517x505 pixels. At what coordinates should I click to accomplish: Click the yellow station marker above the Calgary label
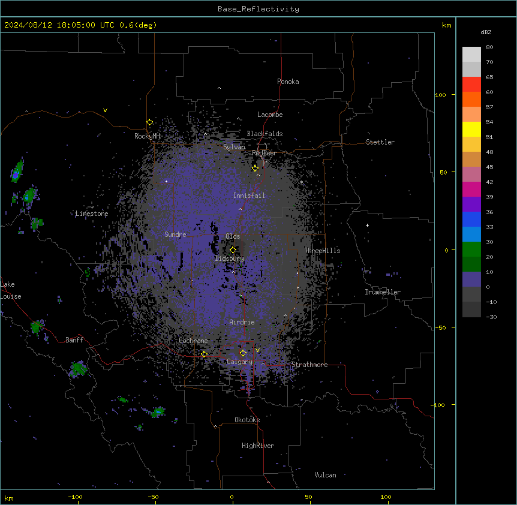[243, 353]
